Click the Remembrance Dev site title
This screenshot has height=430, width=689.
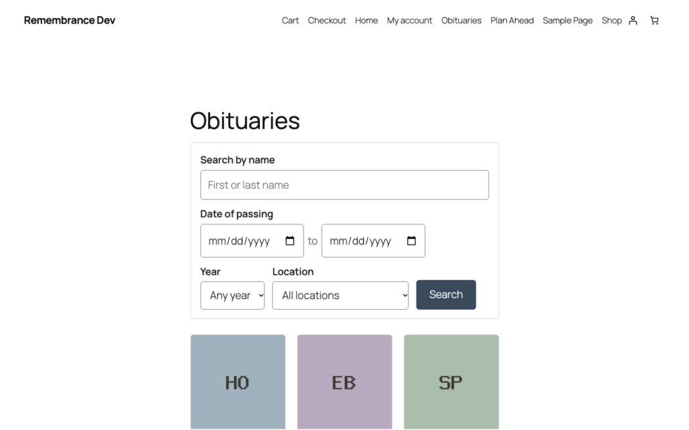pyautogui.click(x=69, y=20)
